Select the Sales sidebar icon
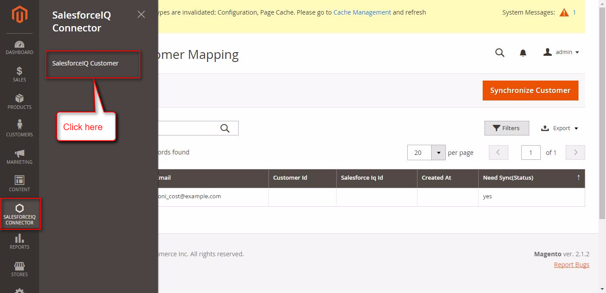The image size is (606, 293). coord(19,74)
